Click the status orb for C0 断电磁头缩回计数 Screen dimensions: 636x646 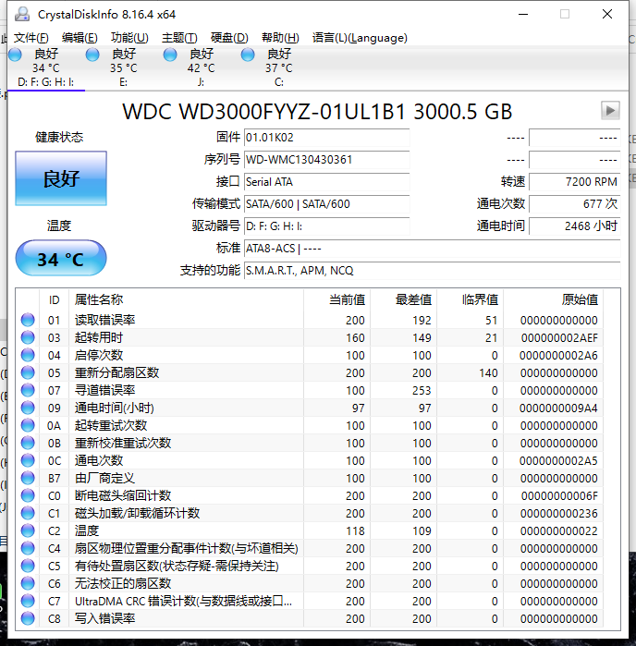click(x=28, y=495)
